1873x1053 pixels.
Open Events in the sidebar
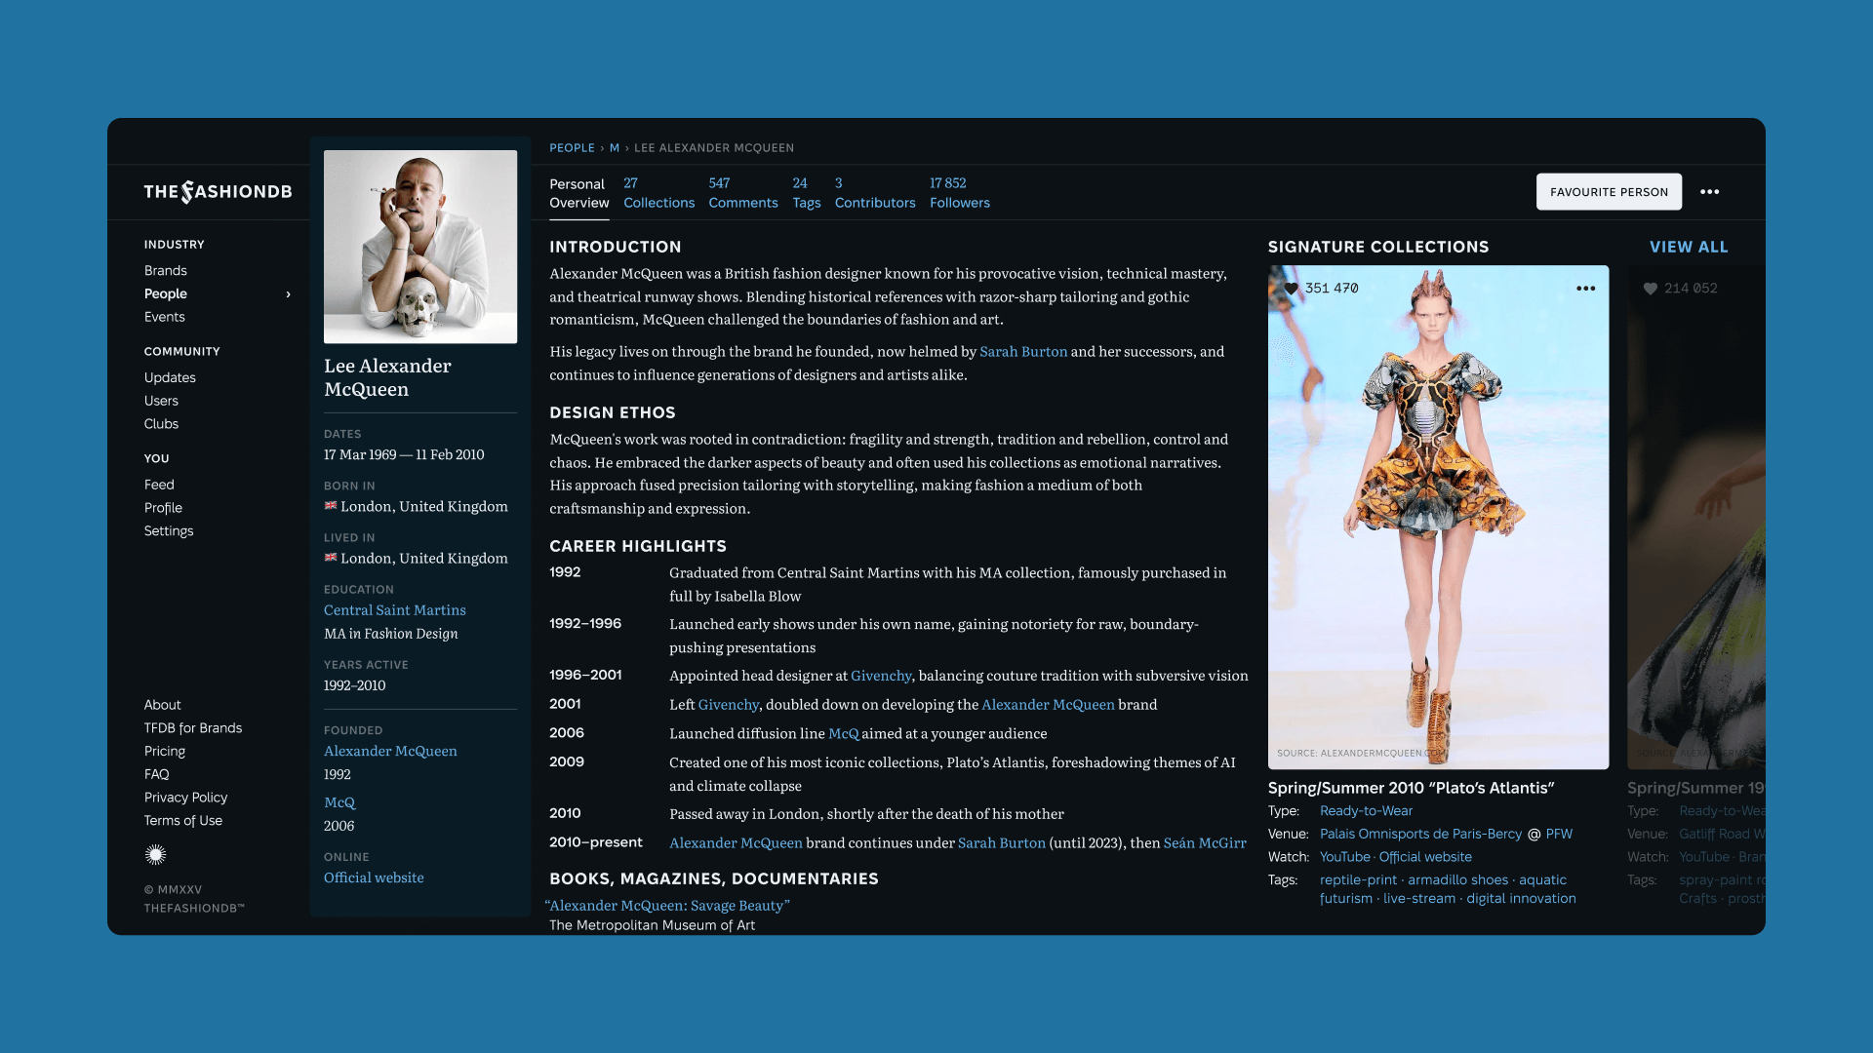point(165,317)
